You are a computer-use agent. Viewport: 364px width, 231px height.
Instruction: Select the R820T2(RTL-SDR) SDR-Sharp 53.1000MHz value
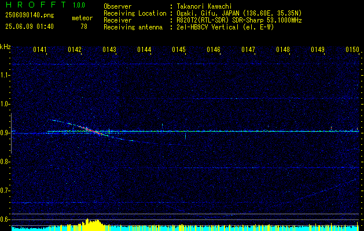[239, 20]
